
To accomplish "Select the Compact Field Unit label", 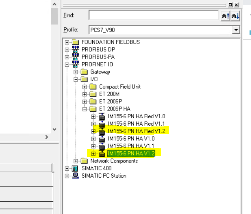I will (x=120, y=87).
